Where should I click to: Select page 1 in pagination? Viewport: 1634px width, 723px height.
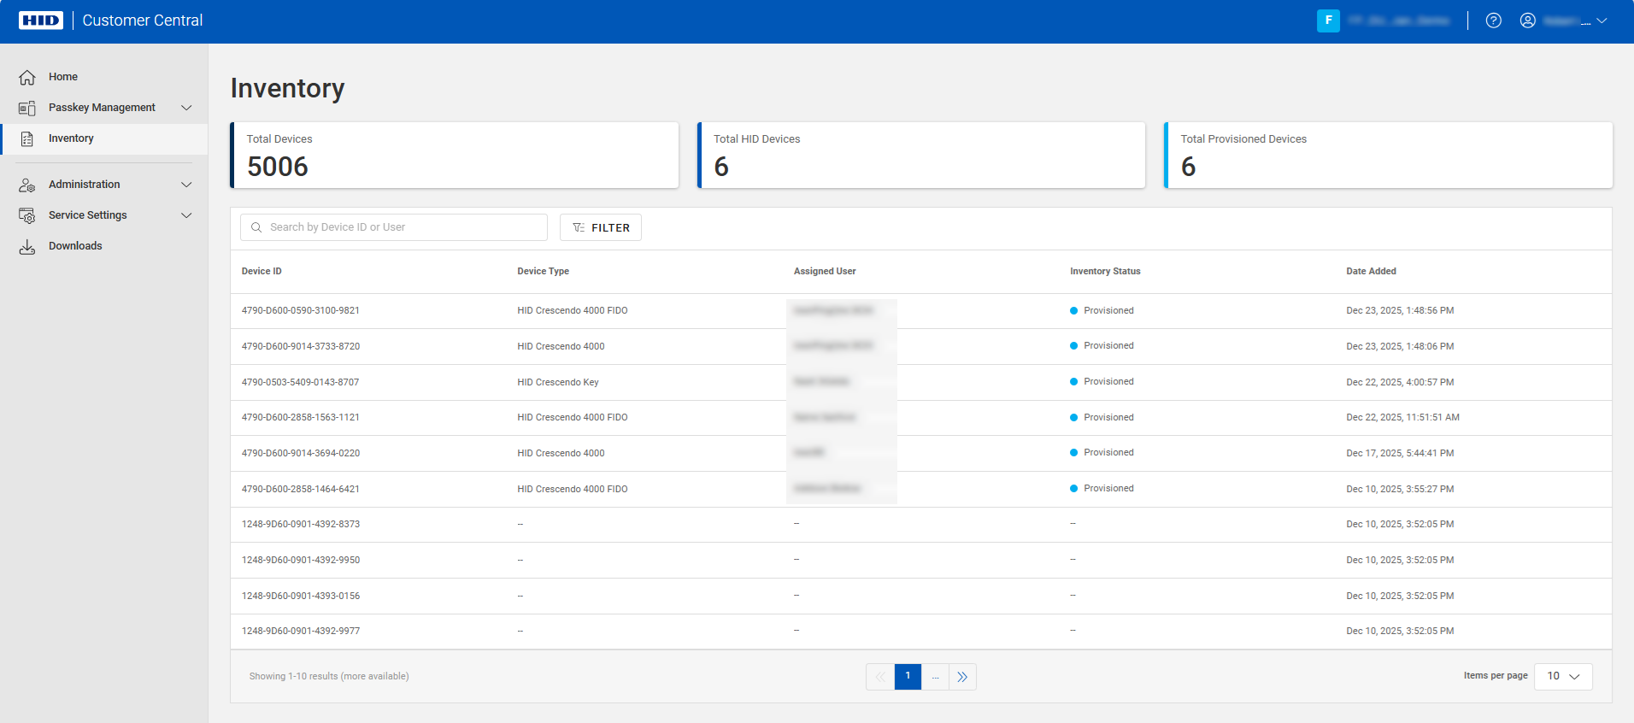[x=908, y=676]
